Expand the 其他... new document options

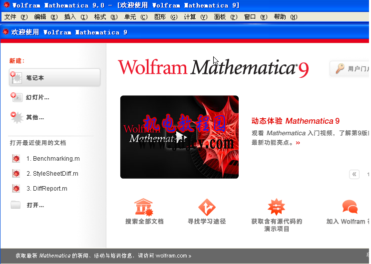click(35, 117)
